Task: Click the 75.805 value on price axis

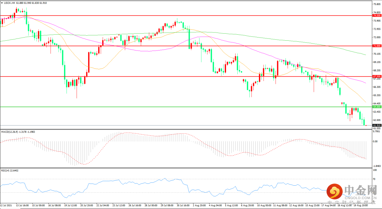Action: pos(377,4)
